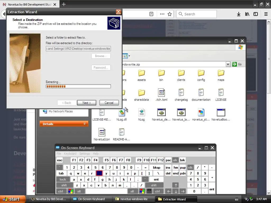
Task: Open the assets folder in the zip window
Action: [142, 73]
